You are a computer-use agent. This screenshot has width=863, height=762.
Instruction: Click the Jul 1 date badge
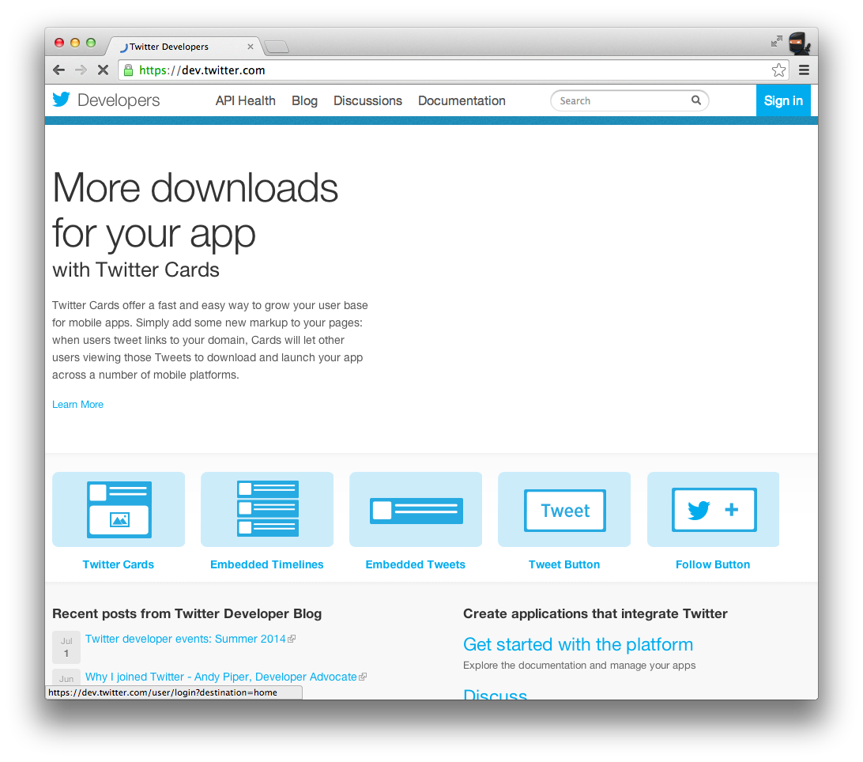click(x=66, y=647)
